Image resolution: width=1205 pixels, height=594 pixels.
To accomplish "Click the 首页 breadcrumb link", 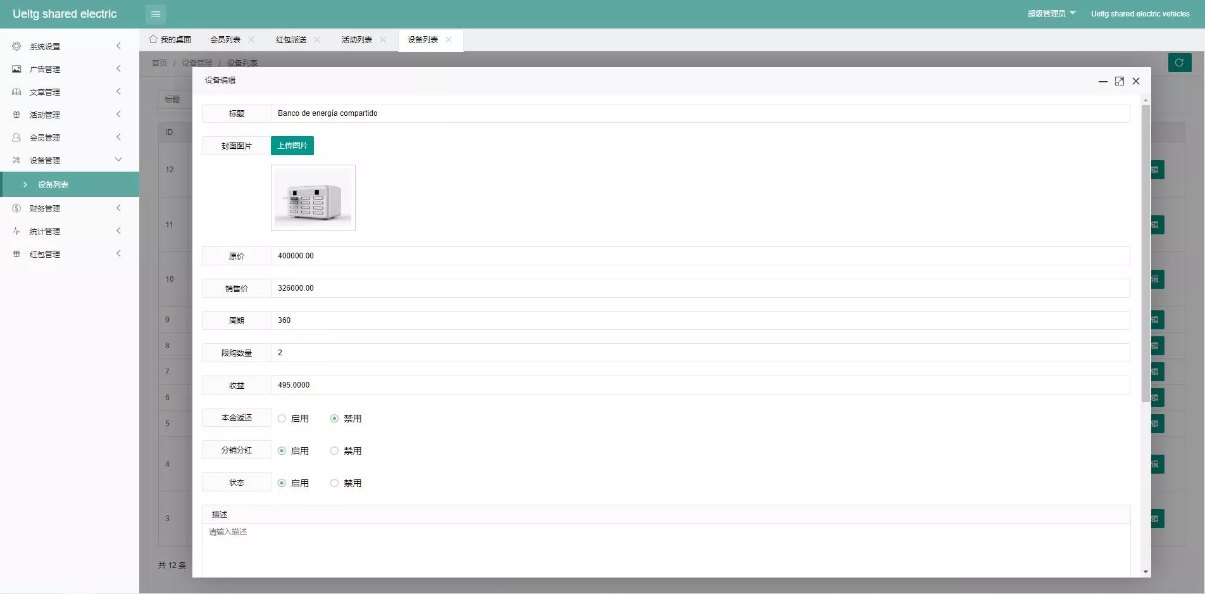I will coord(159,63).
